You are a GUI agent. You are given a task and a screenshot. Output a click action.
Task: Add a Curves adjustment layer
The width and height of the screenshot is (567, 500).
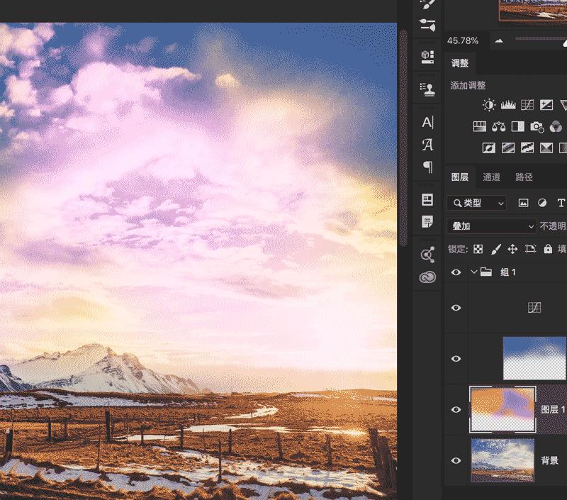527,105
